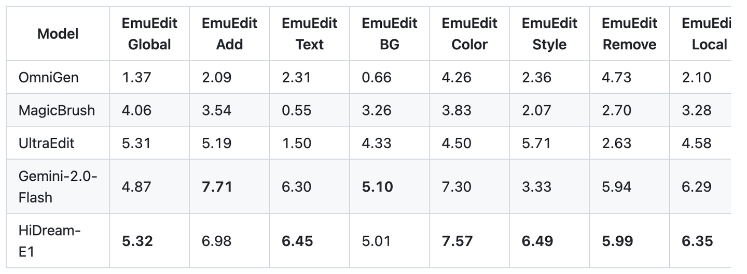Select OmniGen's 4.73 Remove score
The width and height of the screenshot is (747, 274).
click(617, 78)
